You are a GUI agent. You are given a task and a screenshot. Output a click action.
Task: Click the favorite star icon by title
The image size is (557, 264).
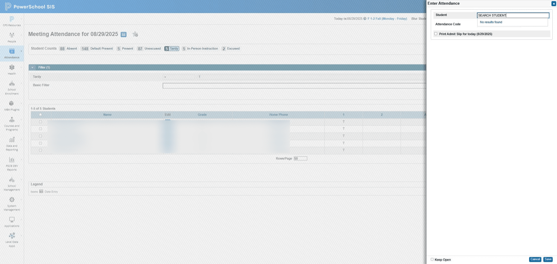(135, 34)
